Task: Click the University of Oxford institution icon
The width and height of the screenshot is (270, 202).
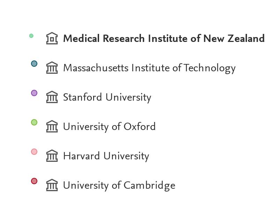Action: tap(52, 127)
